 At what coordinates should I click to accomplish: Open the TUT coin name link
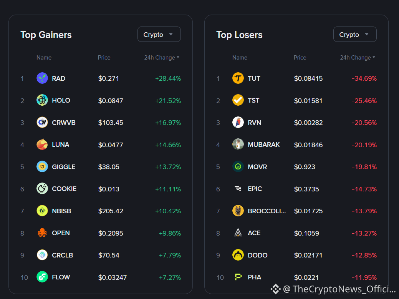coord(254,78)
